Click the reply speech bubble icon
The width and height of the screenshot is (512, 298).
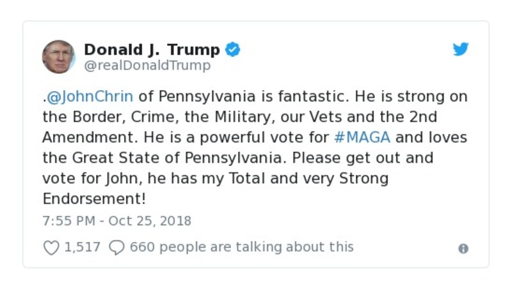(116, 248)
